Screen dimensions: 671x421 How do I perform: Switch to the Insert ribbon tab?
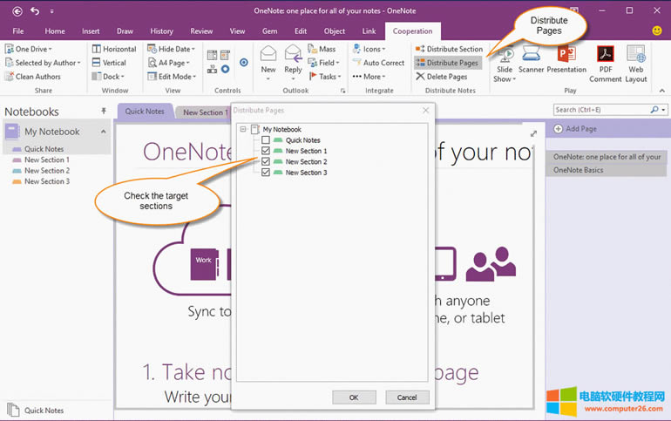click(91, 31)
